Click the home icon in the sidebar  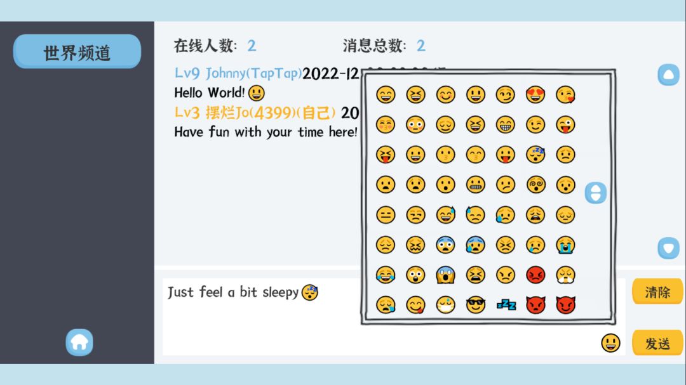pos(79,341)
